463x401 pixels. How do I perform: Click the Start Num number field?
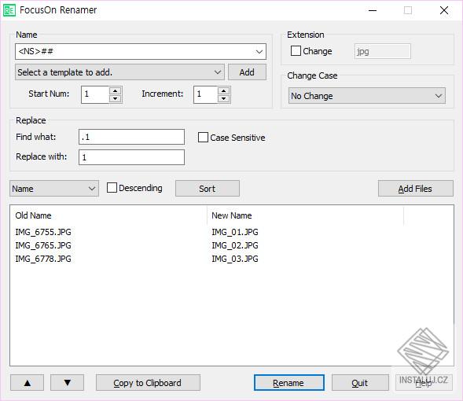95,94
